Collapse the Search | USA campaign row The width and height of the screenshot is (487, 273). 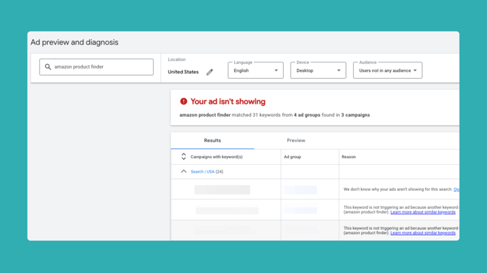click(184, 172)
